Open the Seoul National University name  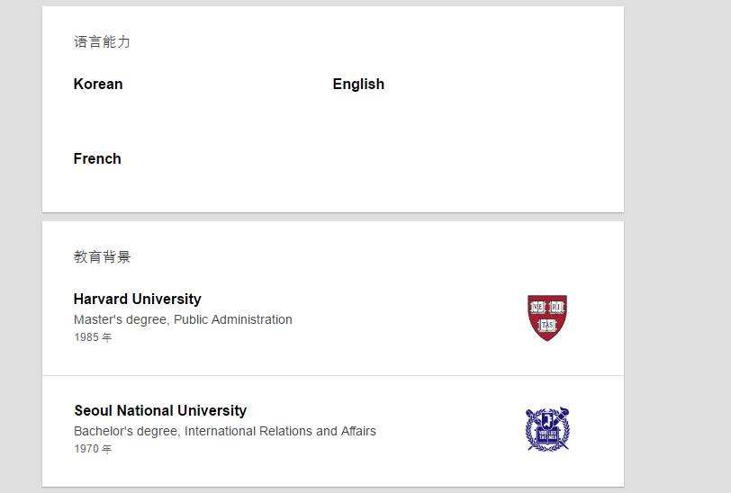[160, 410]
